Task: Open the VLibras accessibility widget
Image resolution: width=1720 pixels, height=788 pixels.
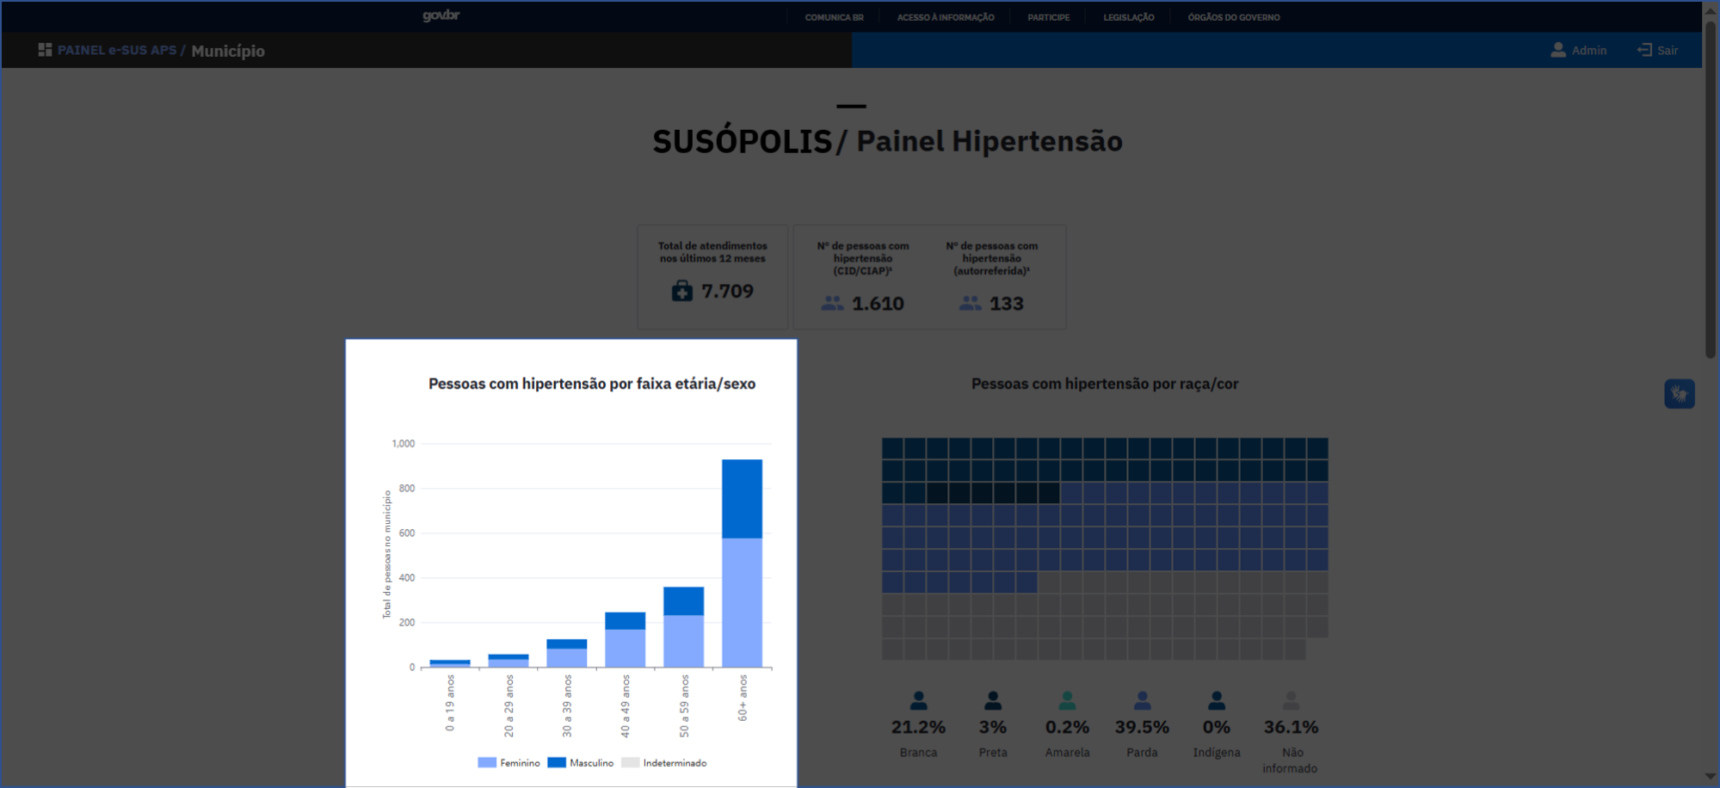Action: [1679, 394]
